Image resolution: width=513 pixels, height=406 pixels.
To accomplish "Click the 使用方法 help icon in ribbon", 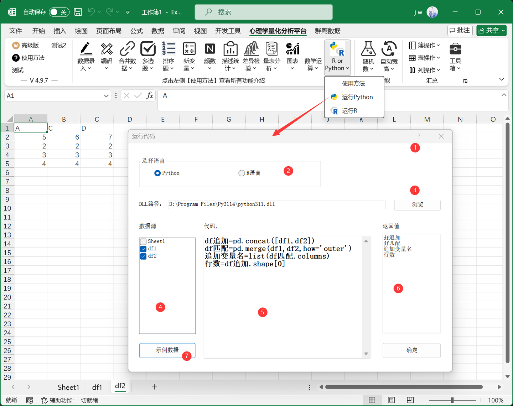I will click(16, 58).
